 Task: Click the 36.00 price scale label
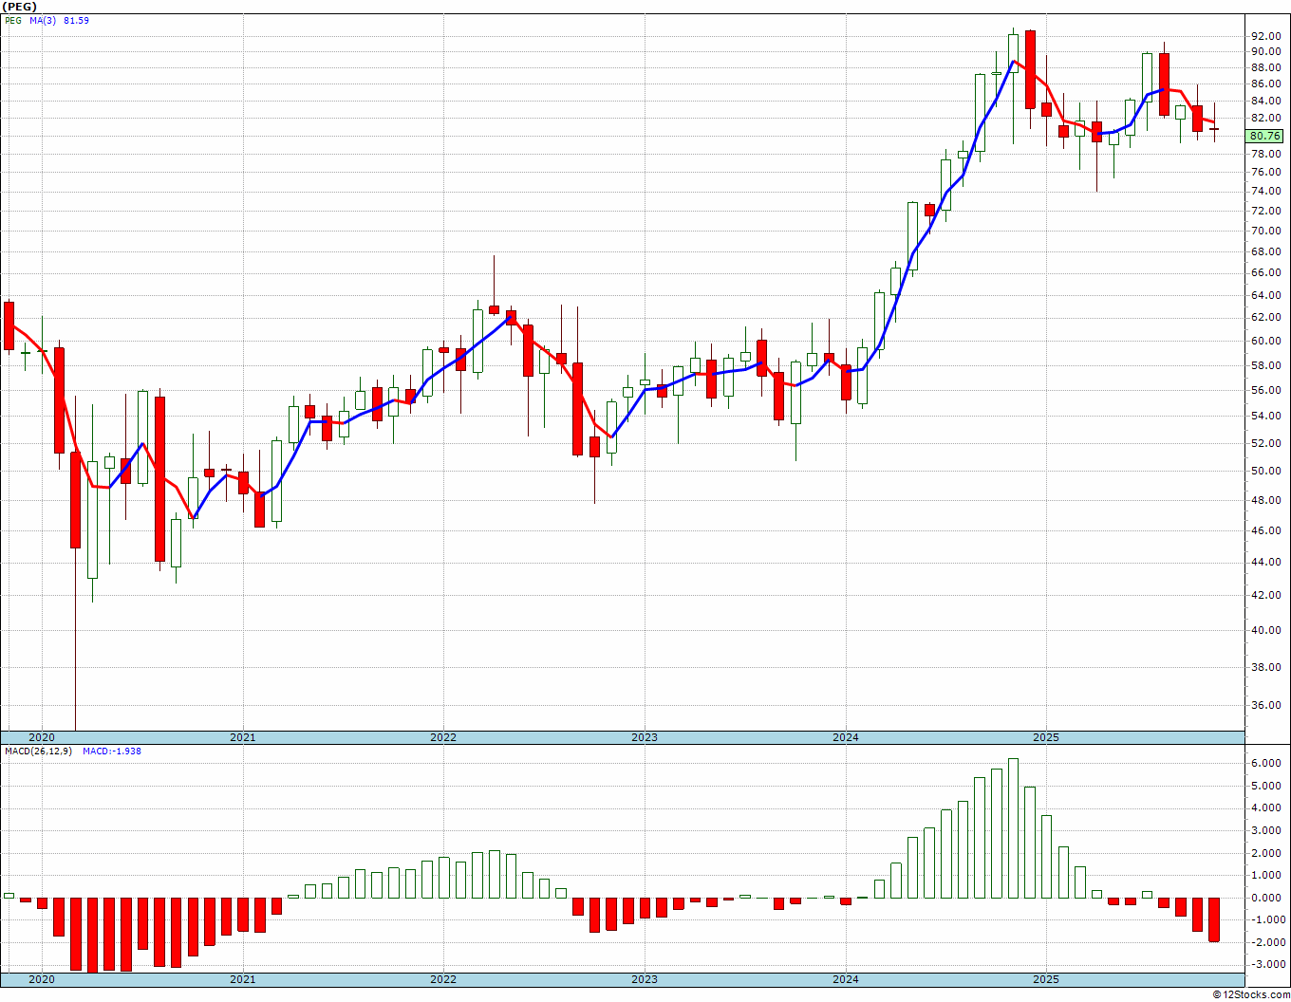point(1265,706)
